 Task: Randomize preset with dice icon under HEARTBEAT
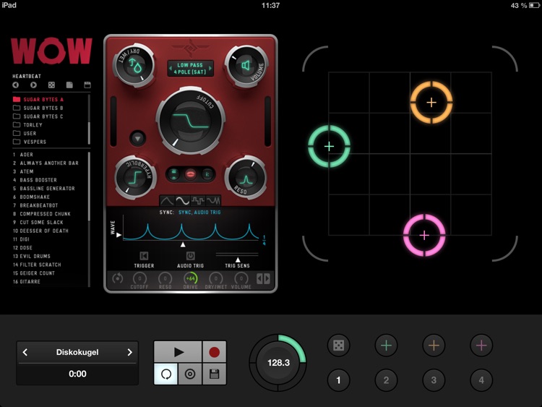[x=51, y=85]
